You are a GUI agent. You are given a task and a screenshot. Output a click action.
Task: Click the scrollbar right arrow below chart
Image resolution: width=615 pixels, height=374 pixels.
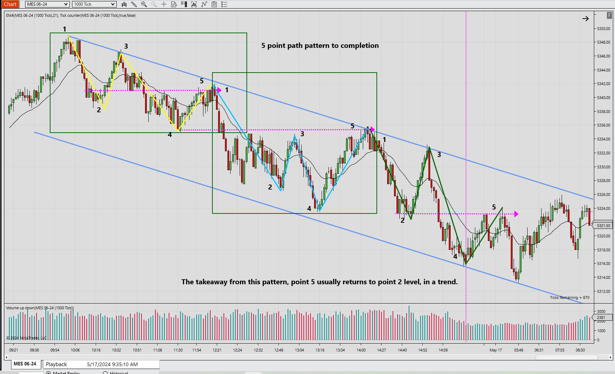click(610, 357)
